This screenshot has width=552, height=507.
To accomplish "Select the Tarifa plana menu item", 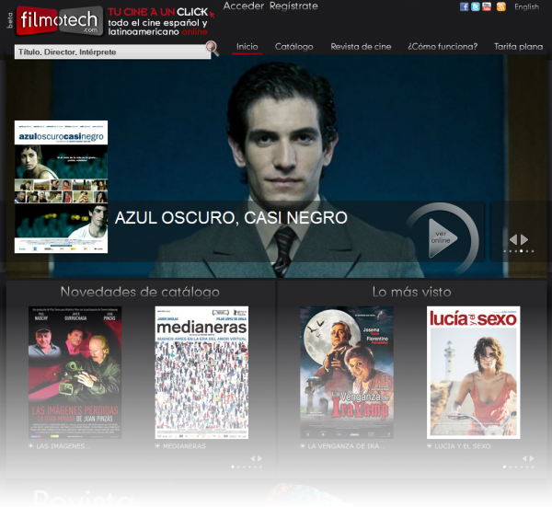I will click(x=518, y=47).
